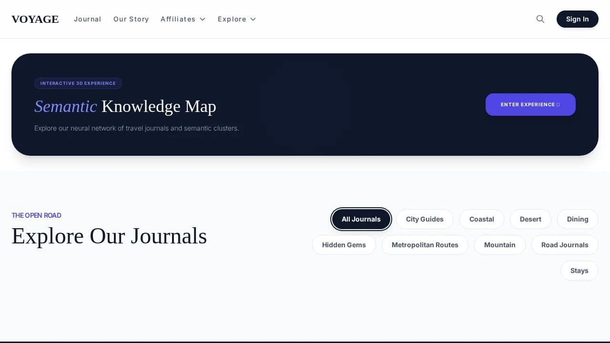Enable the City Guides filter
This screenshot has width=610, height=343.
pyautogui.click(x=425, y=219)
